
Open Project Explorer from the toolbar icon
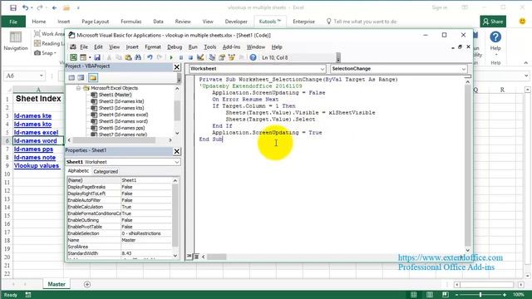[212, 57]
